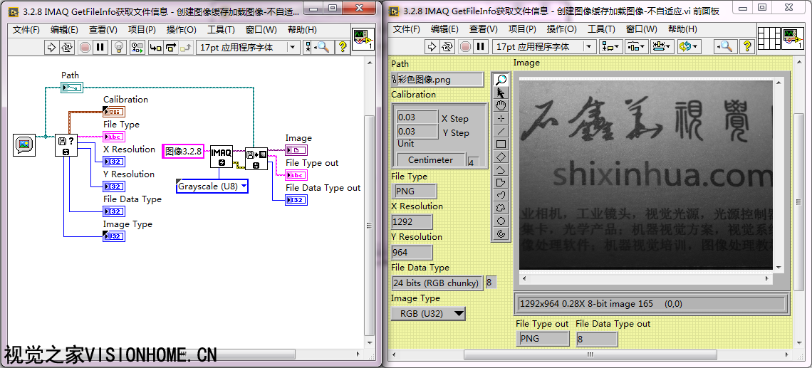Open 文件(F) menu in front panel window
812x368 pixels.
pyautogui.click(x=406, y=30)
